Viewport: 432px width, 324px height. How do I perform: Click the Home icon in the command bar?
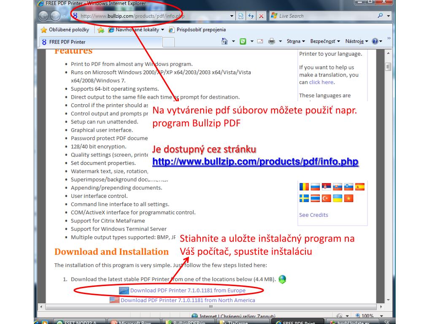[x=224, y=41]
